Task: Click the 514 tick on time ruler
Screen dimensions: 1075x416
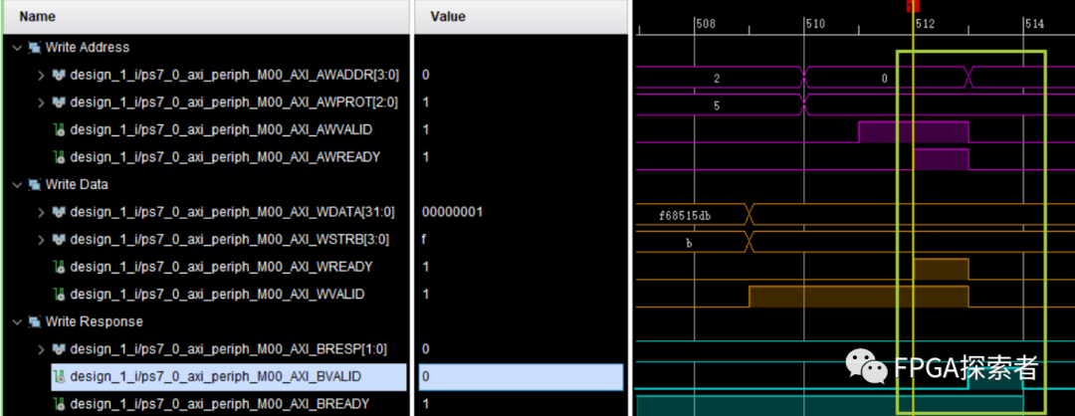Action: point(1034,24)
